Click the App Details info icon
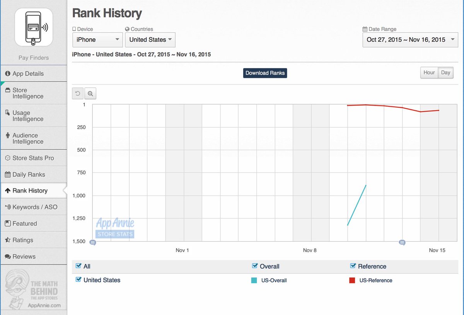This screenshot has width=464, height=315. (8, 74)
